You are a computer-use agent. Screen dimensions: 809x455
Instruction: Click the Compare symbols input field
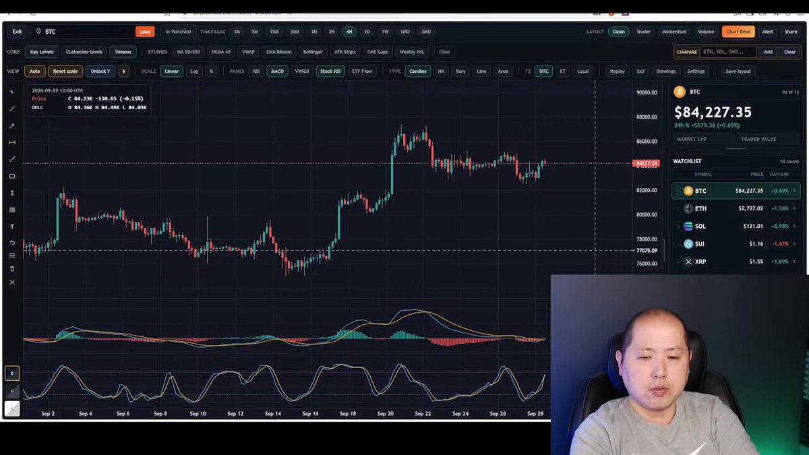(727, 51)
